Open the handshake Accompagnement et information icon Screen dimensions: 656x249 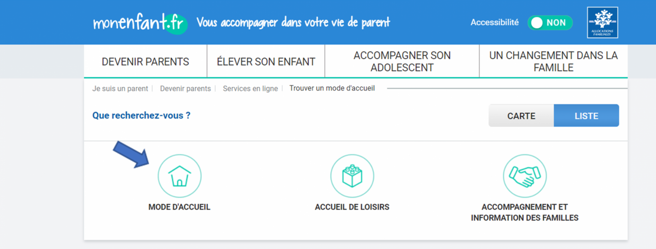pos(525,176)
